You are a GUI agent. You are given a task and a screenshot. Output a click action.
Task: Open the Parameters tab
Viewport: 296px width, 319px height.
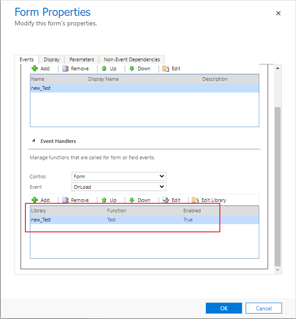click(82, 59)
